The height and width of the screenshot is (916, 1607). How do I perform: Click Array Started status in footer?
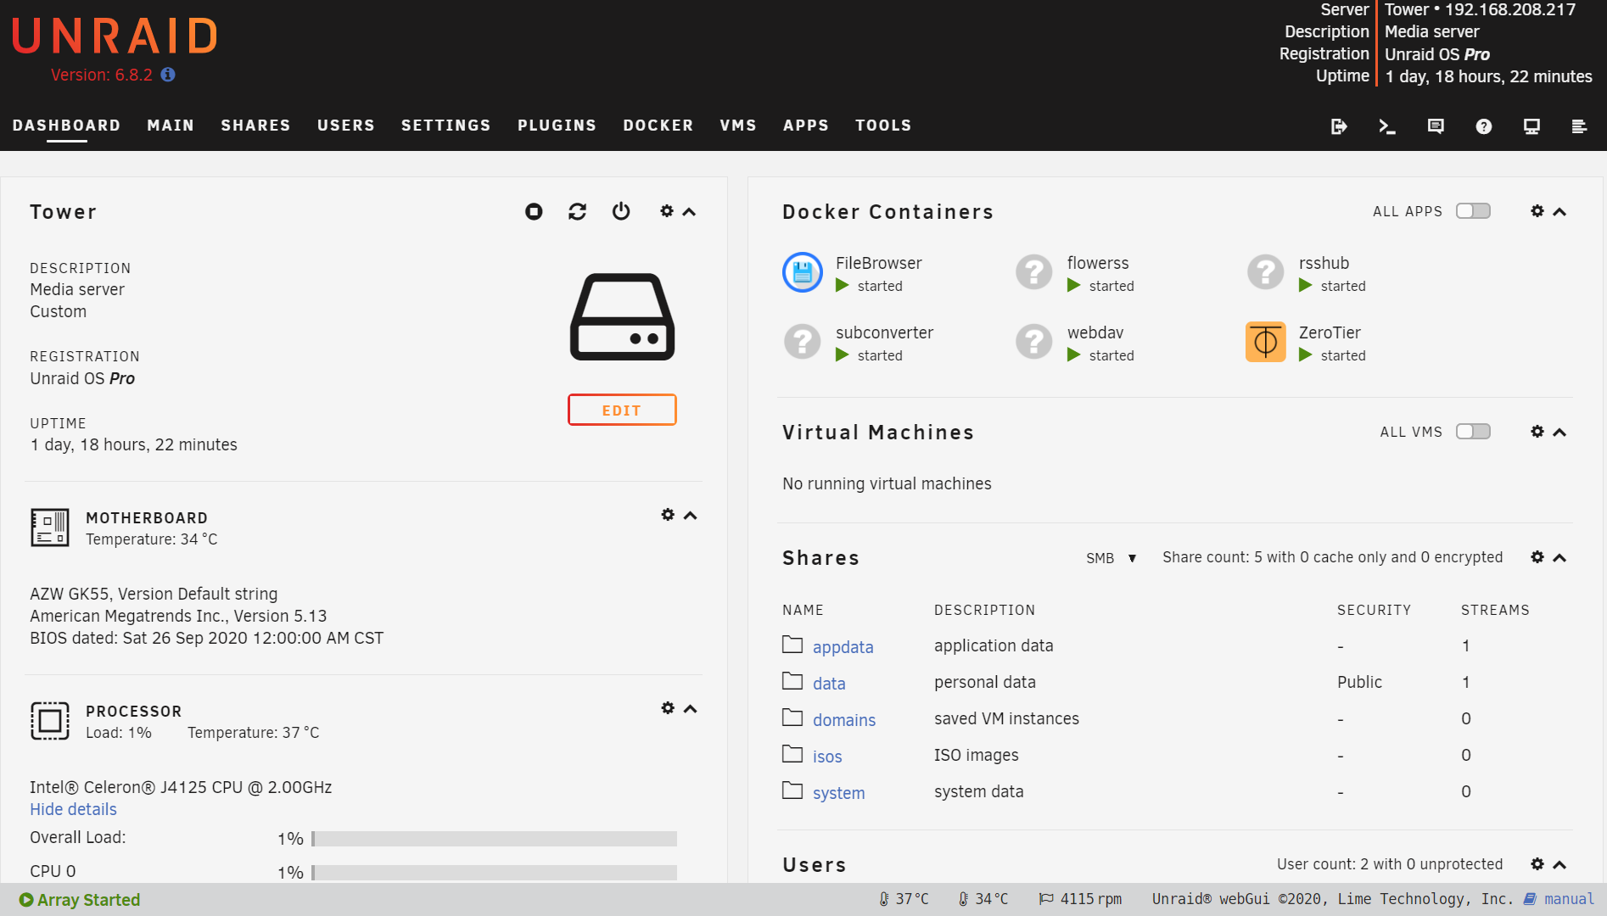[80, 900]
